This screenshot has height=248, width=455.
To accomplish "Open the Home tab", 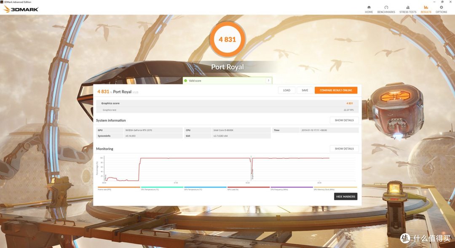I will coord(369,9).
